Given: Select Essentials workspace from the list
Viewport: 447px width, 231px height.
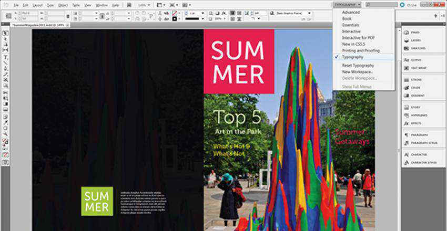Looking at the screenshot, I should click(351, 25).
